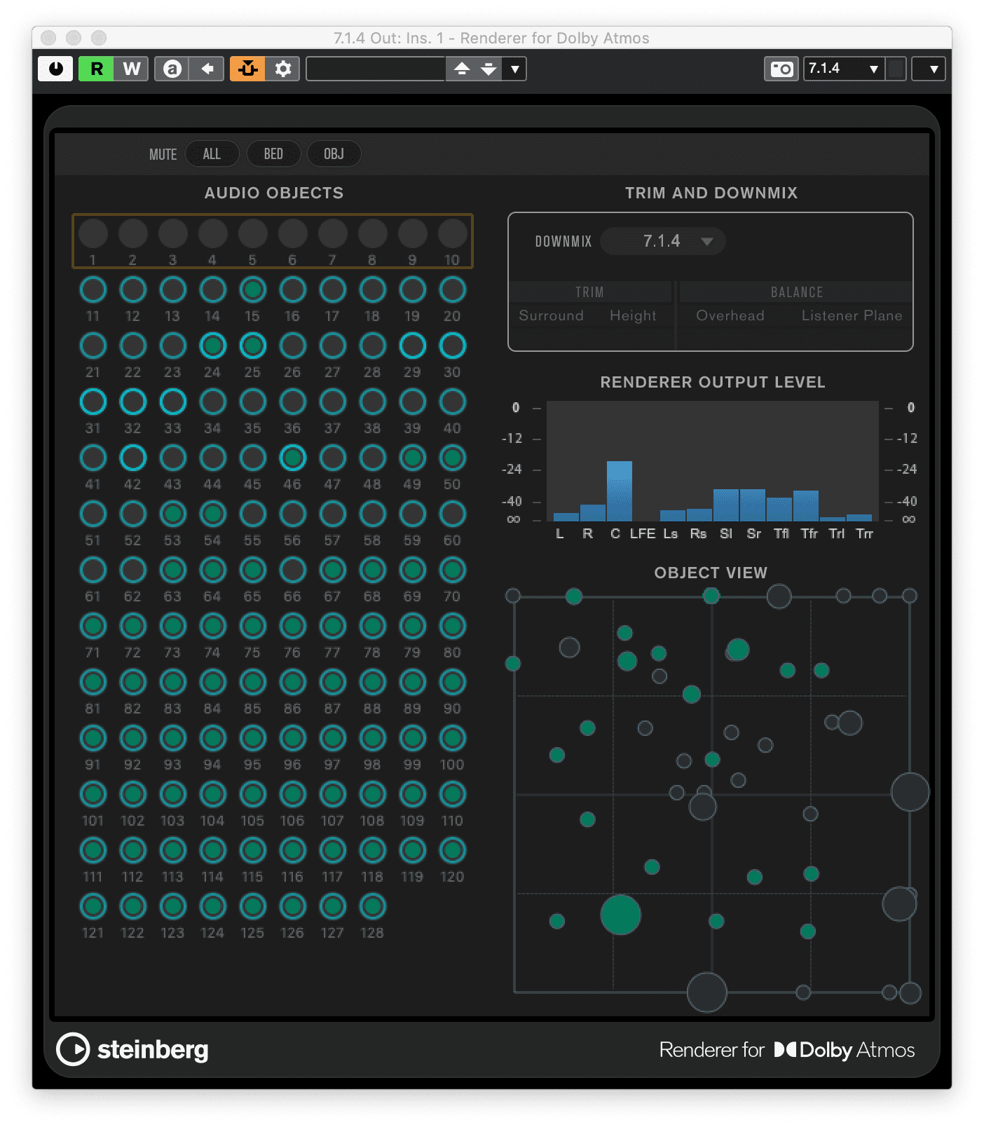
Task: Click the preset name field
Action: click(376, 69)
